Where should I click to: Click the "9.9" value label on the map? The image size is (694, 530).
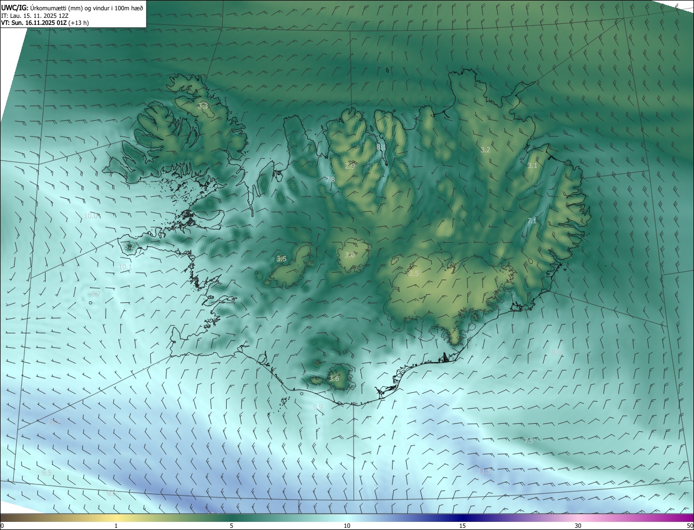318,407
